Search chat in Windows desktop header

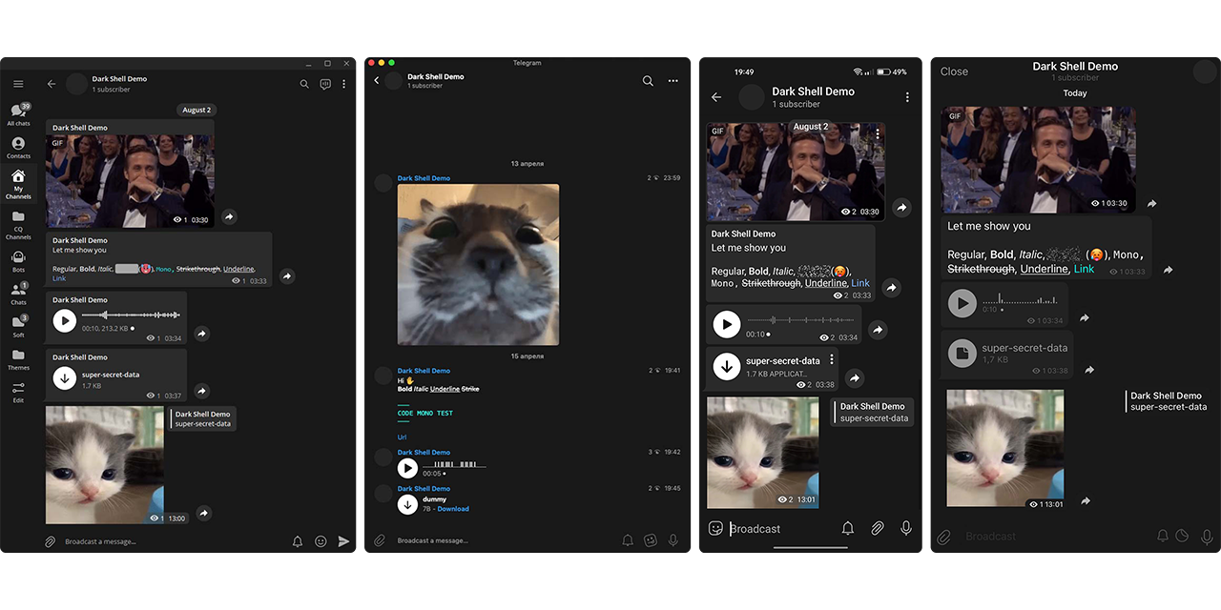click(304, 84)
